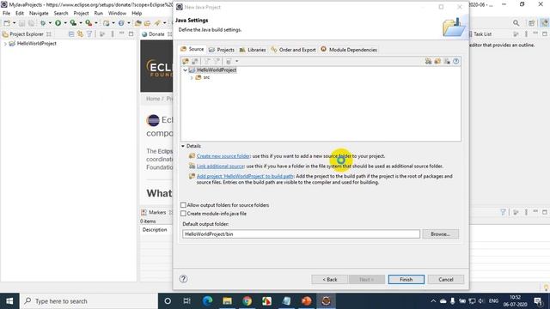
Task: Open Google Chrome from the taskbar
Action: (247, 301)
